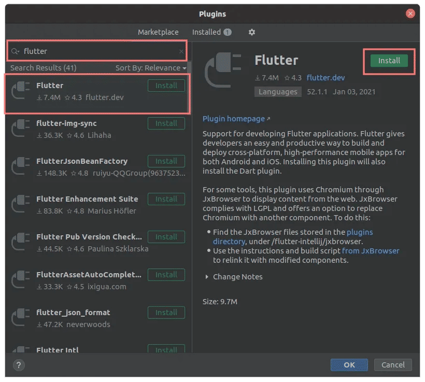Install Flutter Pub Version Checker plugin

[166, 237]
